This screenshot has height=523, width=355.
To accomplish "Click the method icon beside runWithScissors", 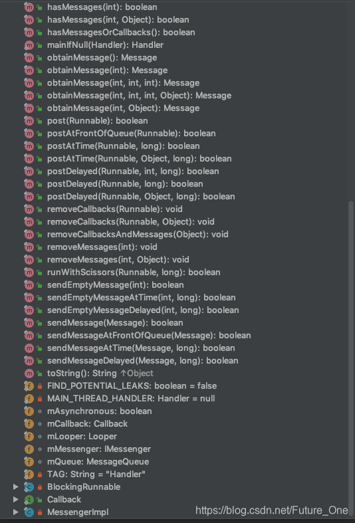I will pyautogui.click(x=29, y=272).
